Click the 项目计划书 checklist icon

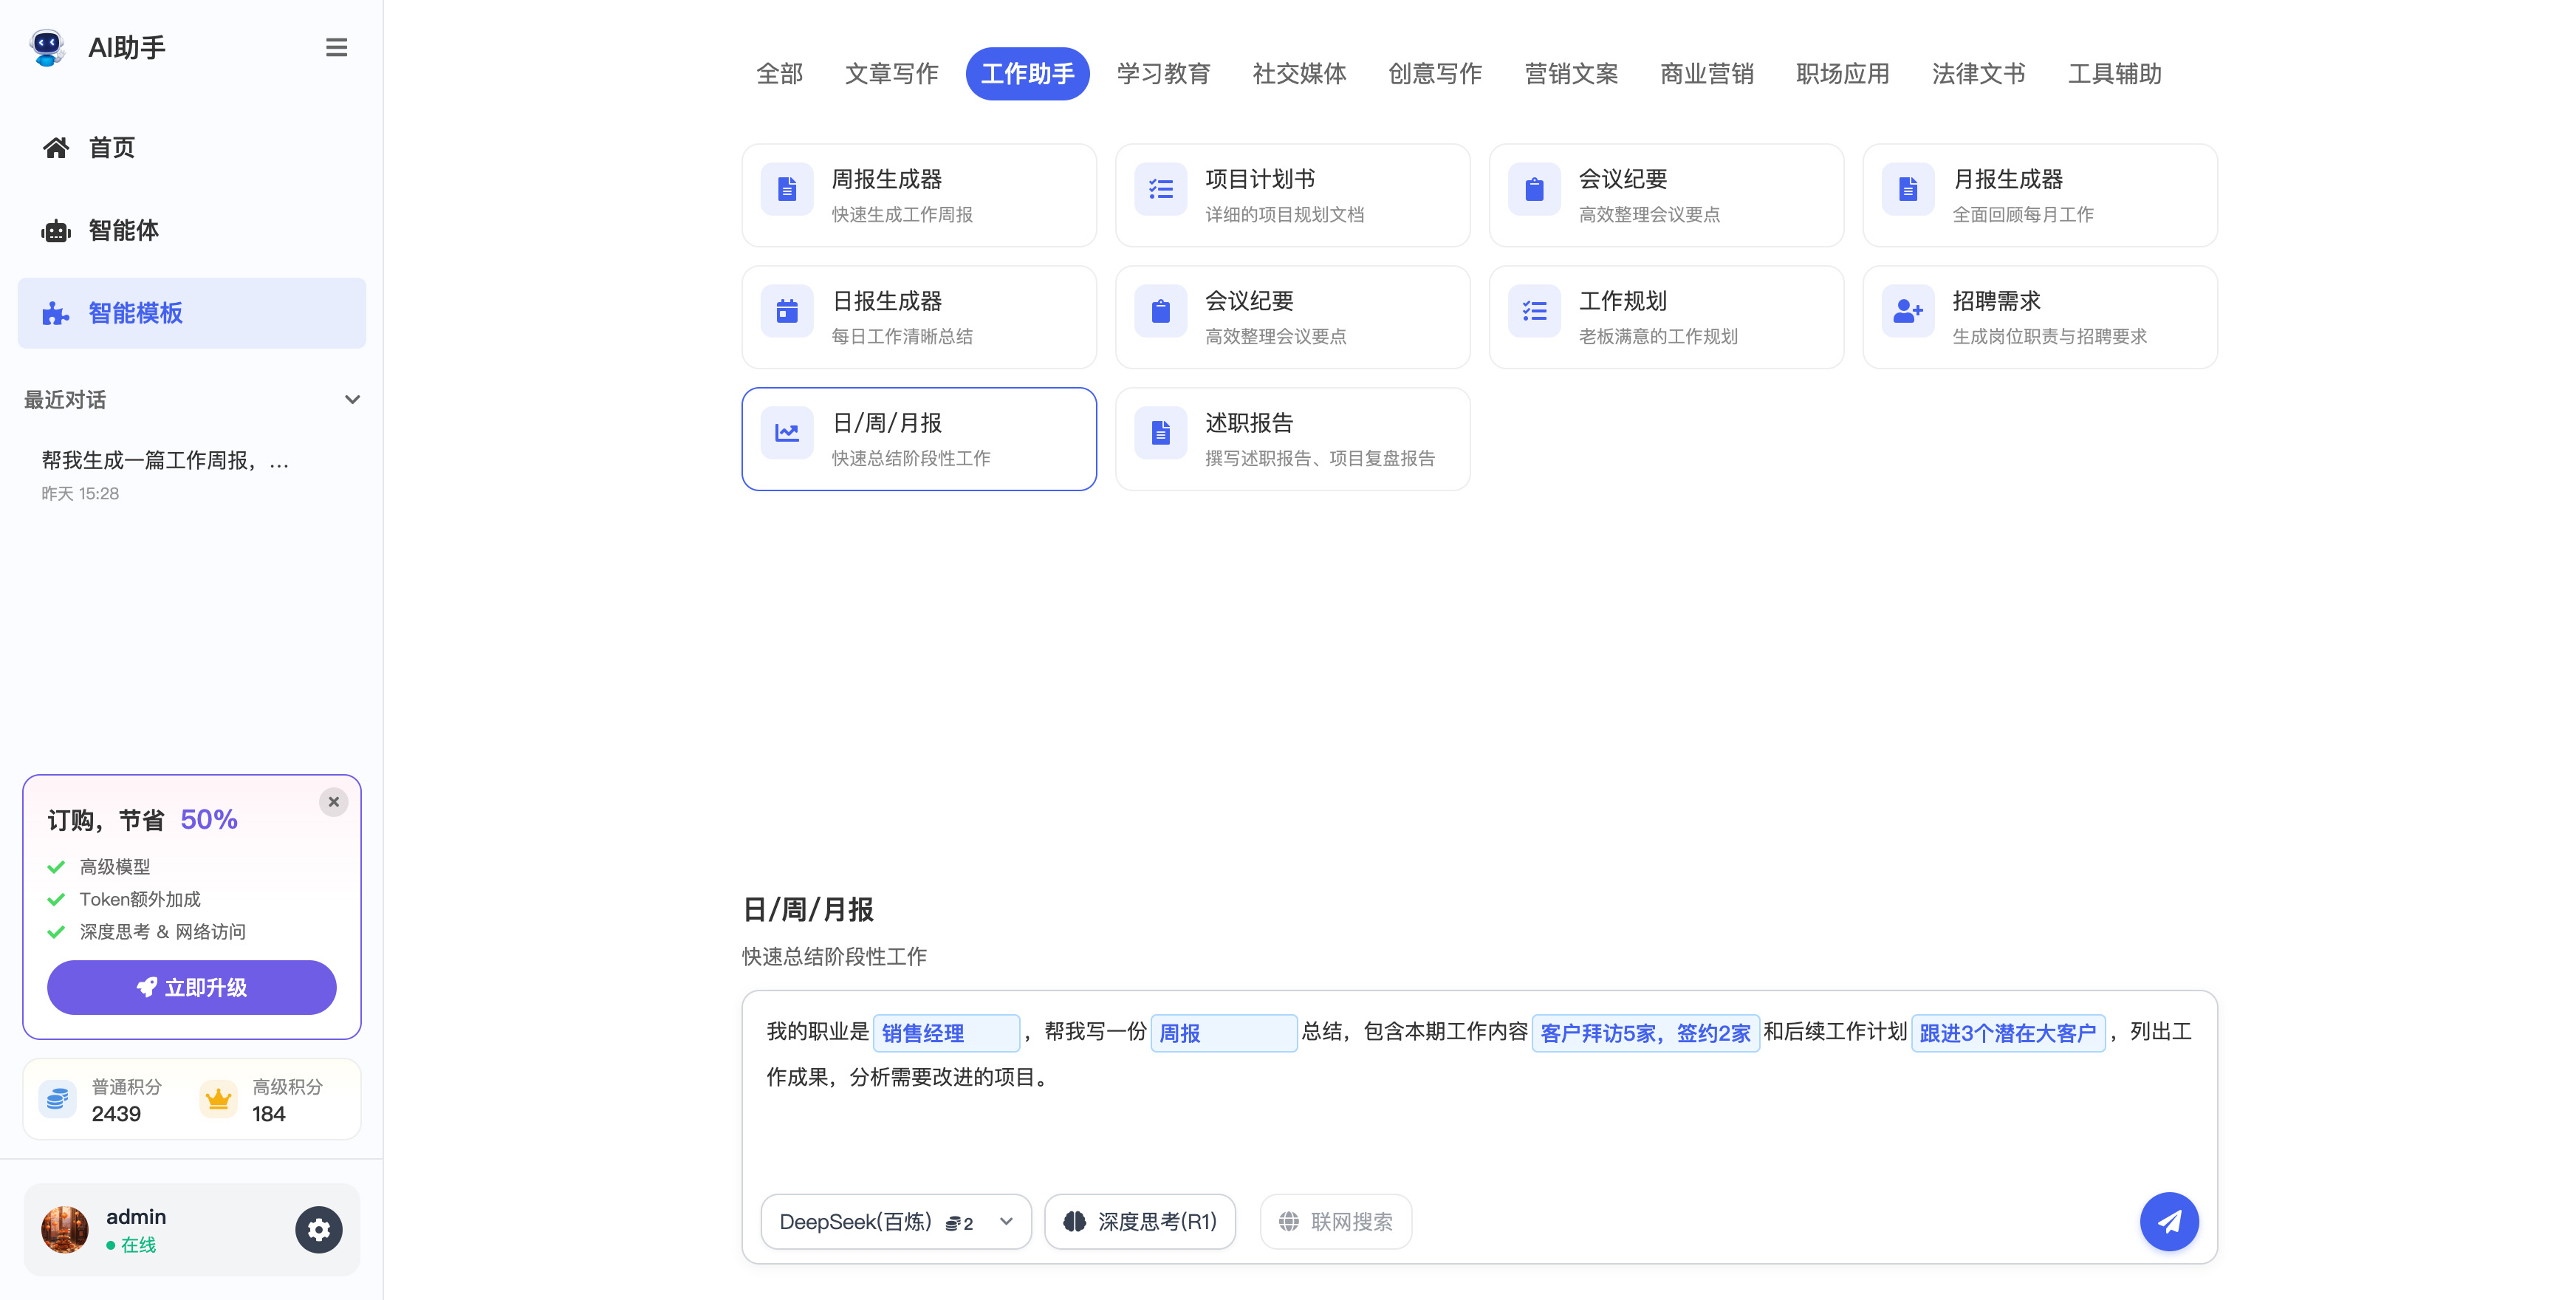pyautogui.click(x=1161, y=189)
